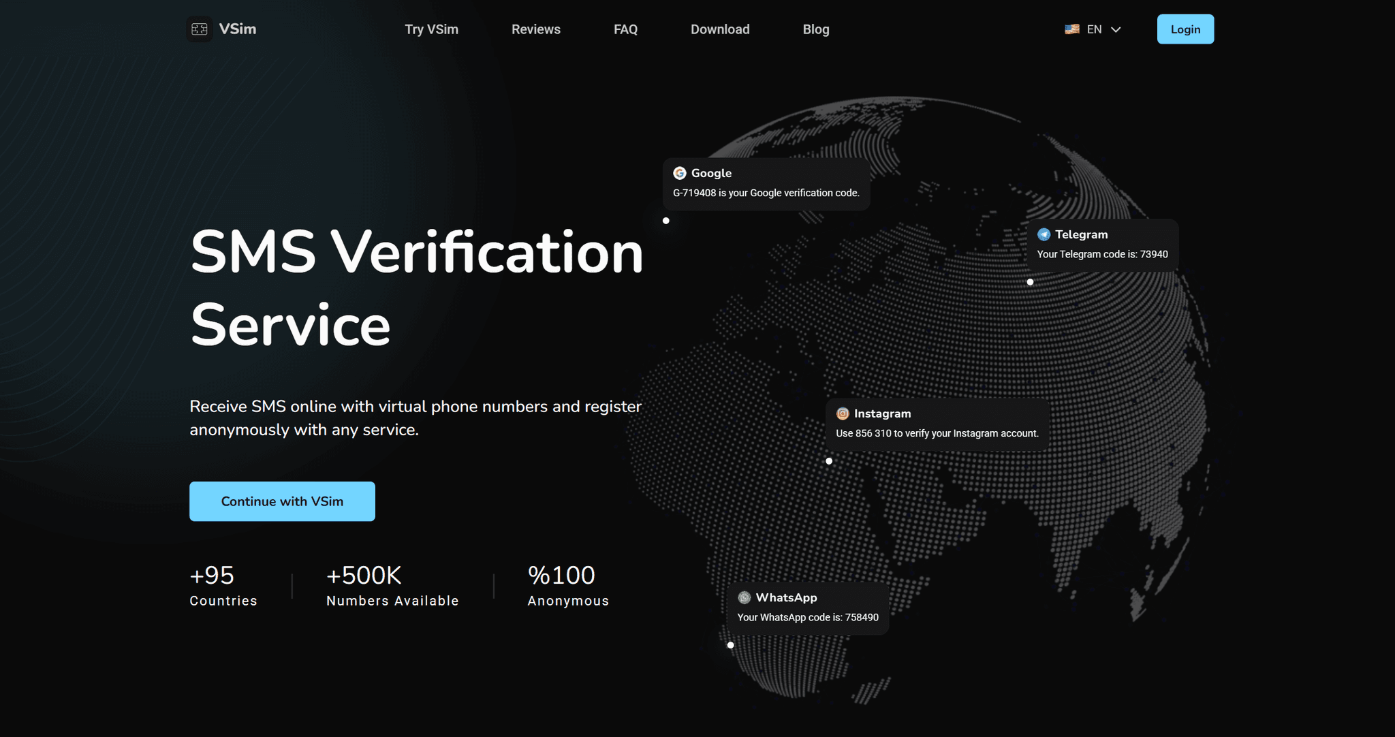This screenshot has width=1395, height=737.
Task: Expand the EN language dropdown chevron
Action: pos(1116,29)
